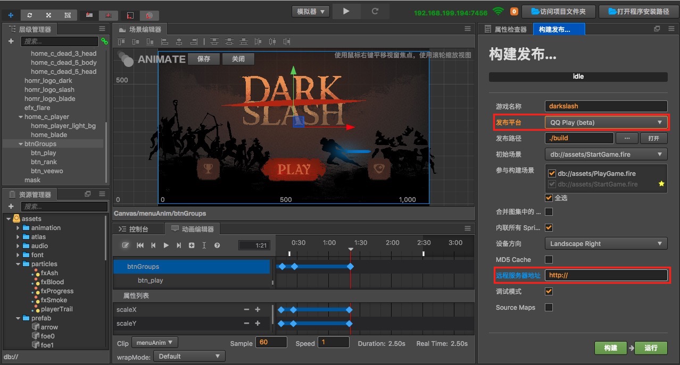Click the green link icon beside hierarchy search
Image resolution: width=680 pixels, height=365 pixels.
[x=104, y=41]
